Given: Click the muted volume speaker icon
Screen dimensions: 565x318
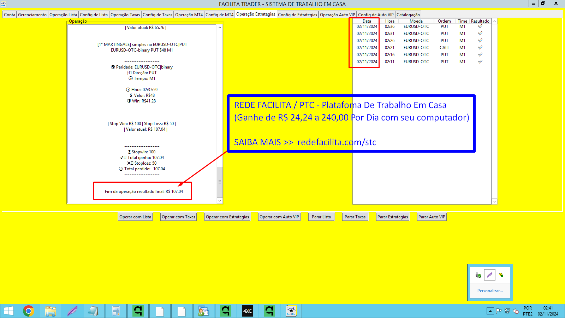Looking at the screenshot, I should click(516, 311).
